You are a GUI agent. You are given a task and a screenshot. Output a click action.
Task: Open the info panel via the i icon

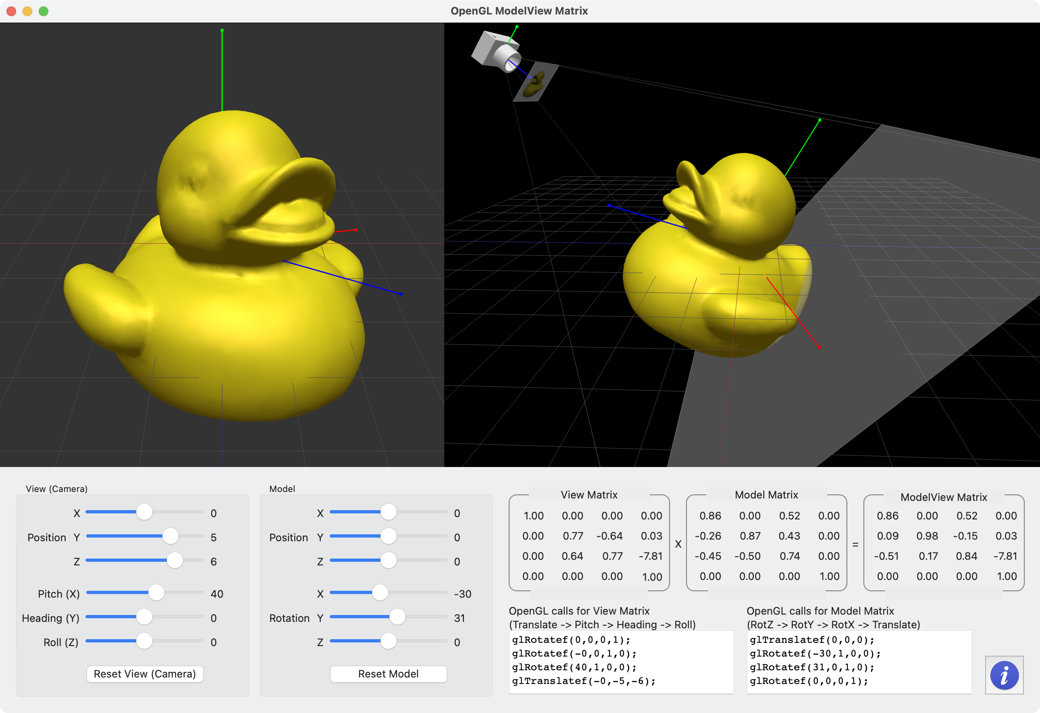point(1004,675)
